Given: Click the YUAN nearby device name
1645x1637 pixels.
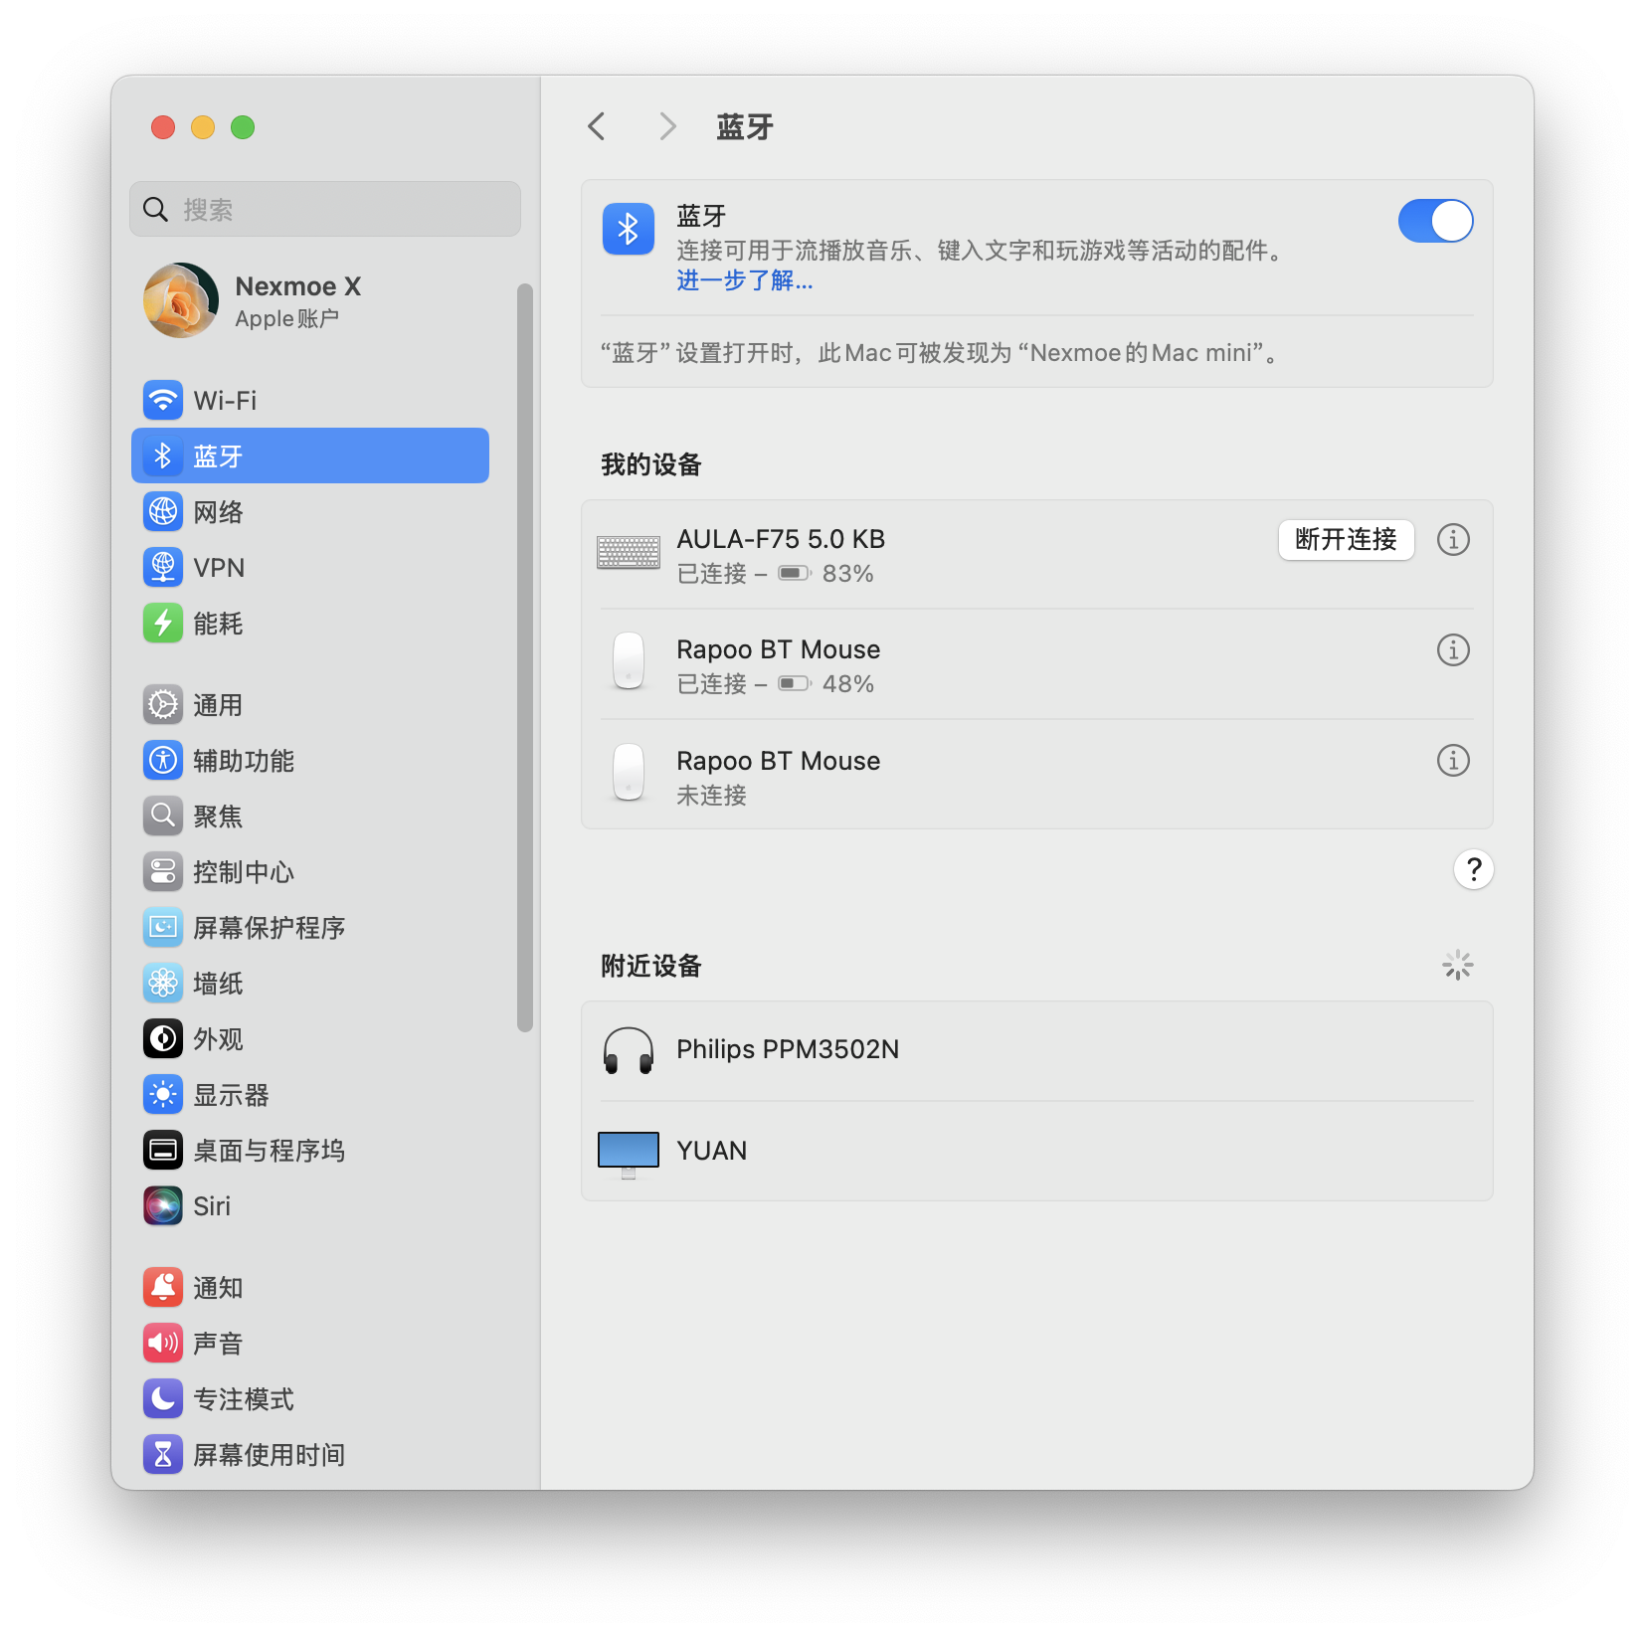Looking at the screenshot, I should [x=711, y=1151].
